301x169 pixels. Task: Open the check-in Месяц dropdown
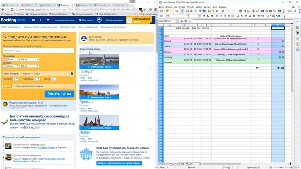[x=29, y=59]
